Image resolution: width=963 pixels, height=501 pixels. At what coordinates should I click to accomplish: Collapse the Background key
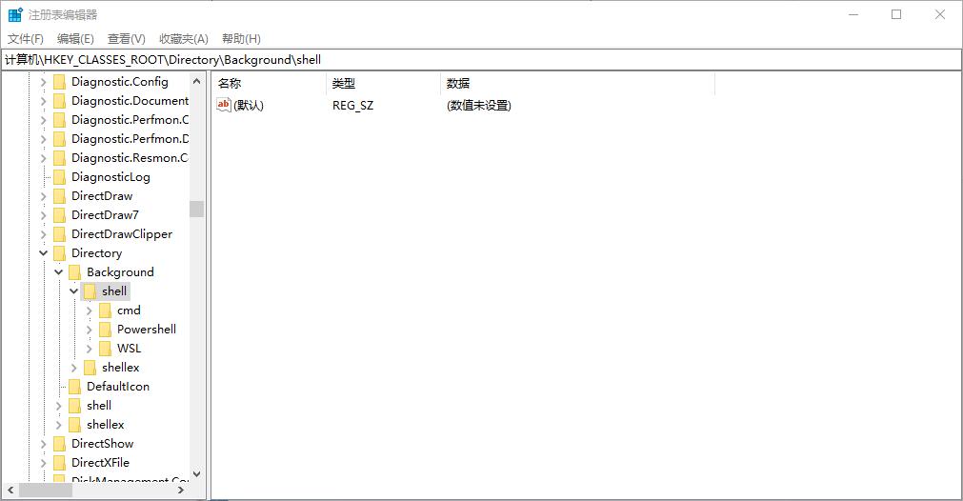tap(58, 272)
